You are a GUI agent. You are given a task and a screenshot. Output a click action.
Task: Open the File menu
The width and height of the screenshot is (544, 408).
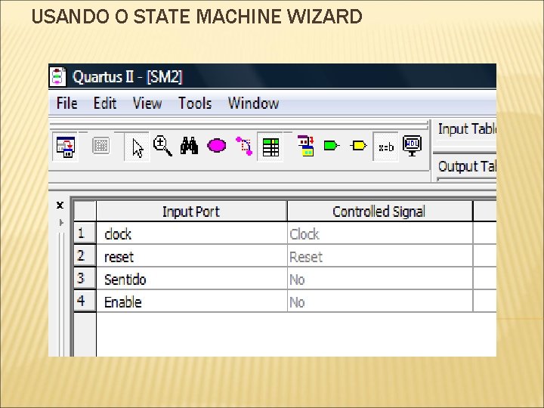click(67, 103)
